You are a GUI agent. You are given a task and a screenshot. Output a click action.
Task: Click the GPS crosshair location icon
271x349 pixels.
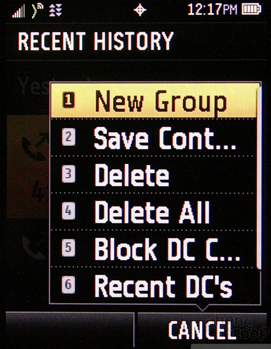[140, 10]
